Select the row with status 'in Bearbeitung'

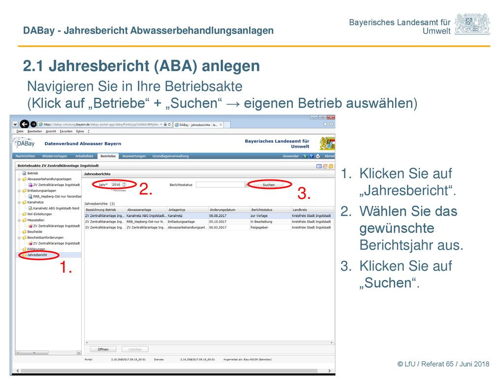point(209,222)
